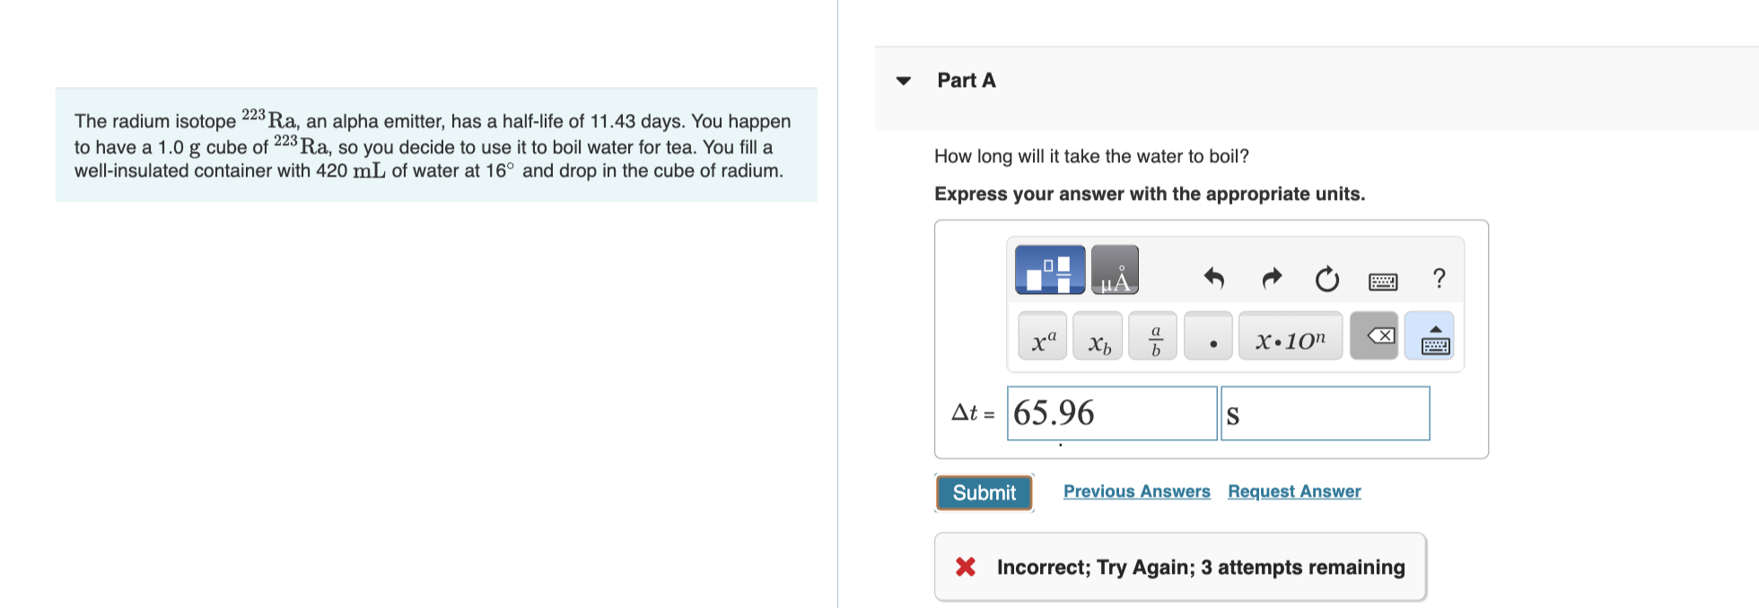
Task: Open the keyboard shortcuts icon
Action: pyautogui.click(x=1383, y=281)
